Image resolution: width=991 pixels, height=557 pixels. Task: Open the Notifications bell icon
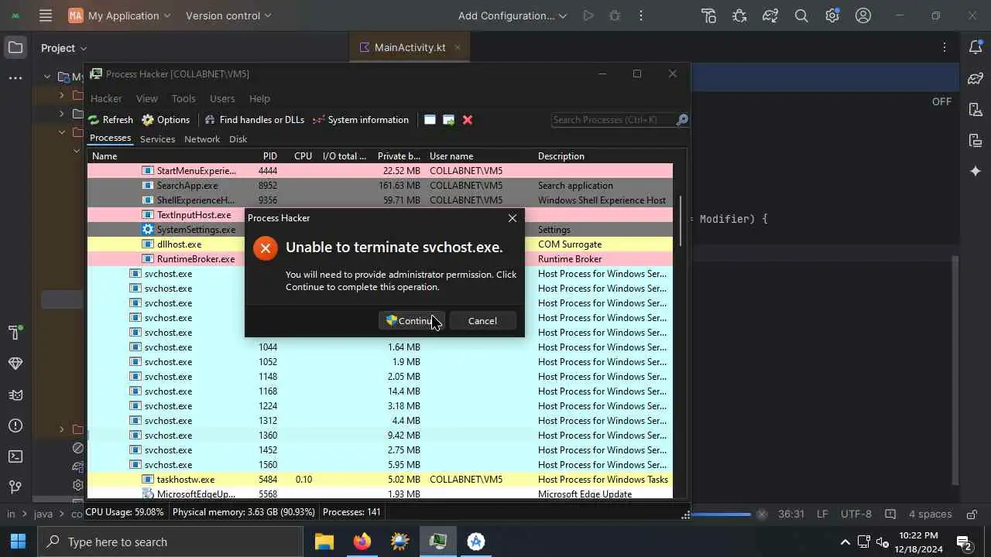976,48
